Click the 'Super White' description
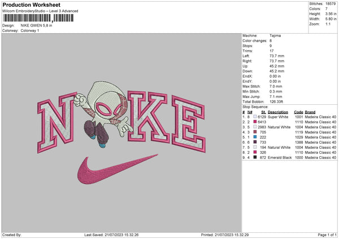Screen dimensions: 339x239 tap(278, 117)
